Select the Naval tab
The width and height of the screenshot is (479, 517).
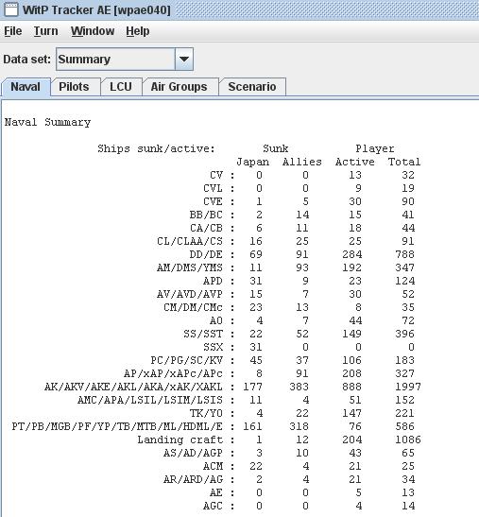pos(26,87)
